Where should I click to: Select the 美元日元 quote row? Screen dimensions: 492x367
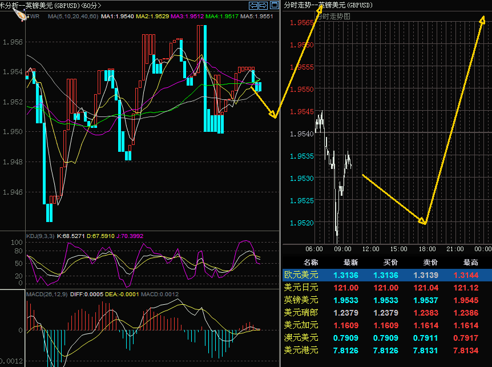point(302,288)
